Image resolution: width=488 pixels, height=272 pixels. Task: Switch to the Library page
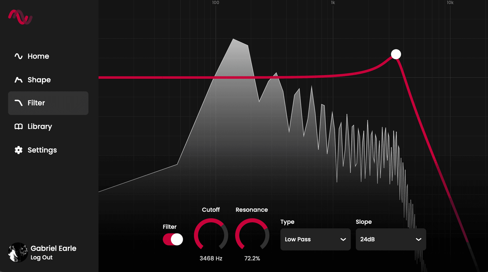click(39, 126)
